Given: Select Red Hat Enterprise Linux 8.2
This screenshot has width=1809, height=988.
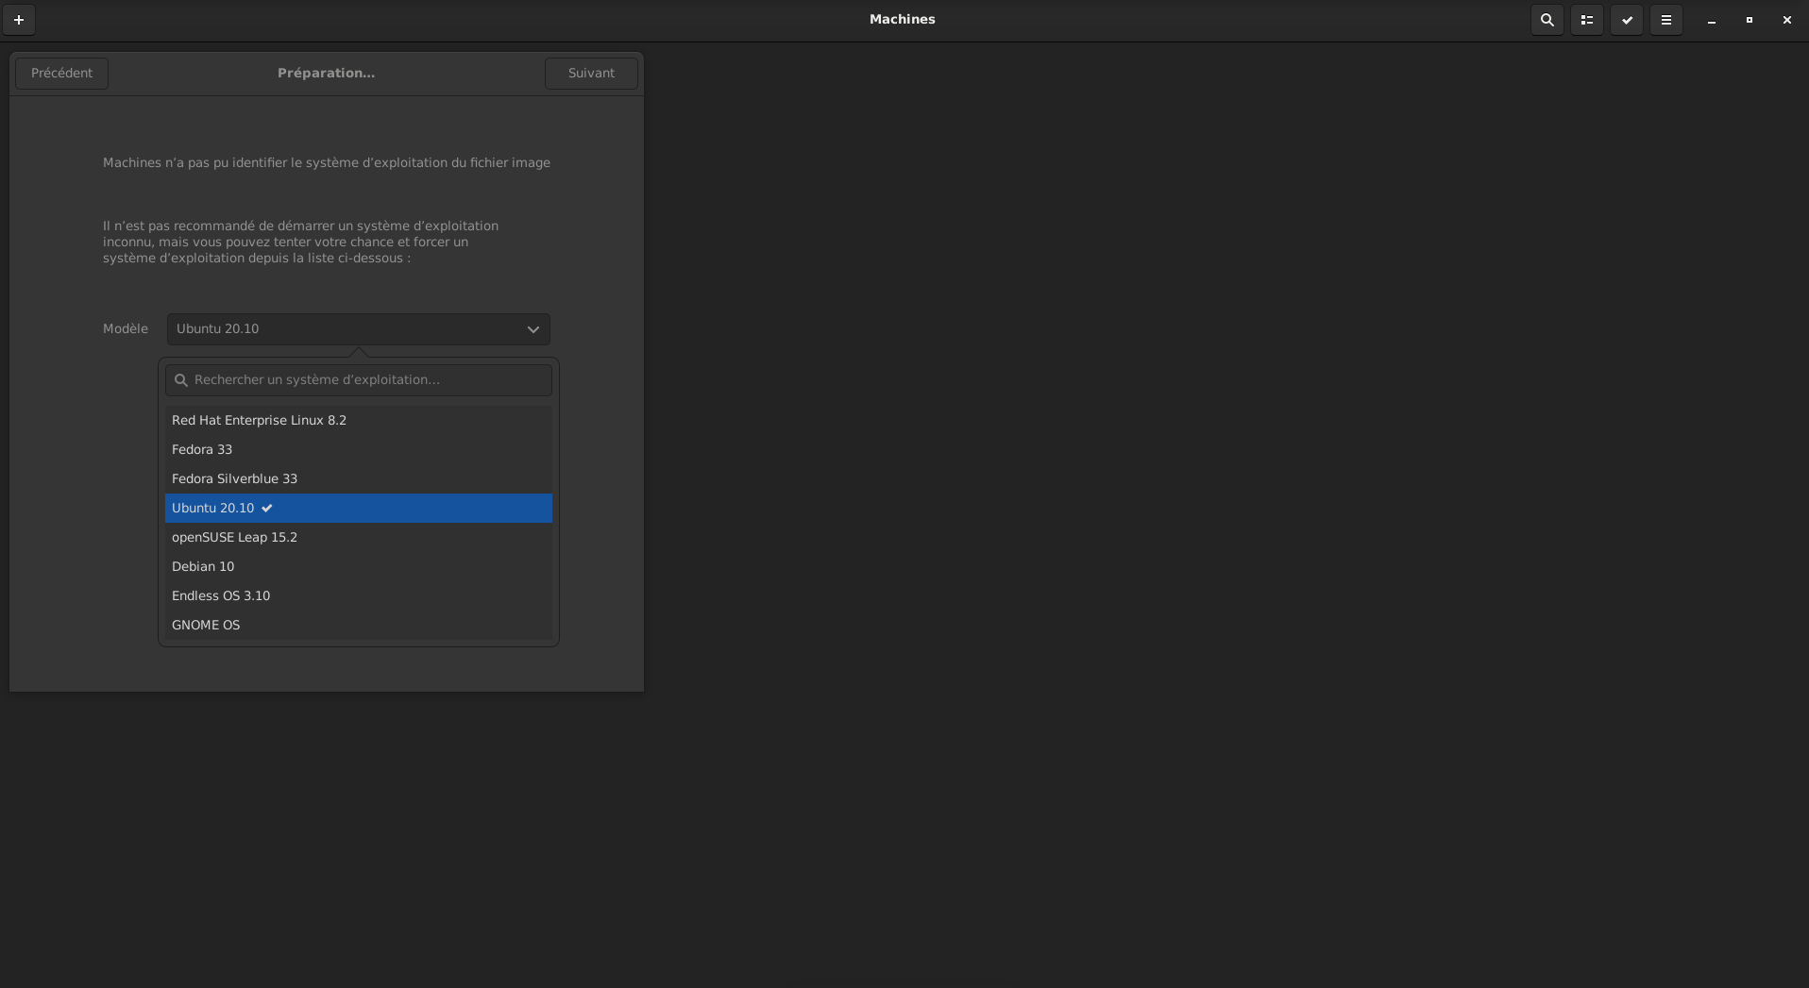Looking at the screenshot, I should [359, 421].
